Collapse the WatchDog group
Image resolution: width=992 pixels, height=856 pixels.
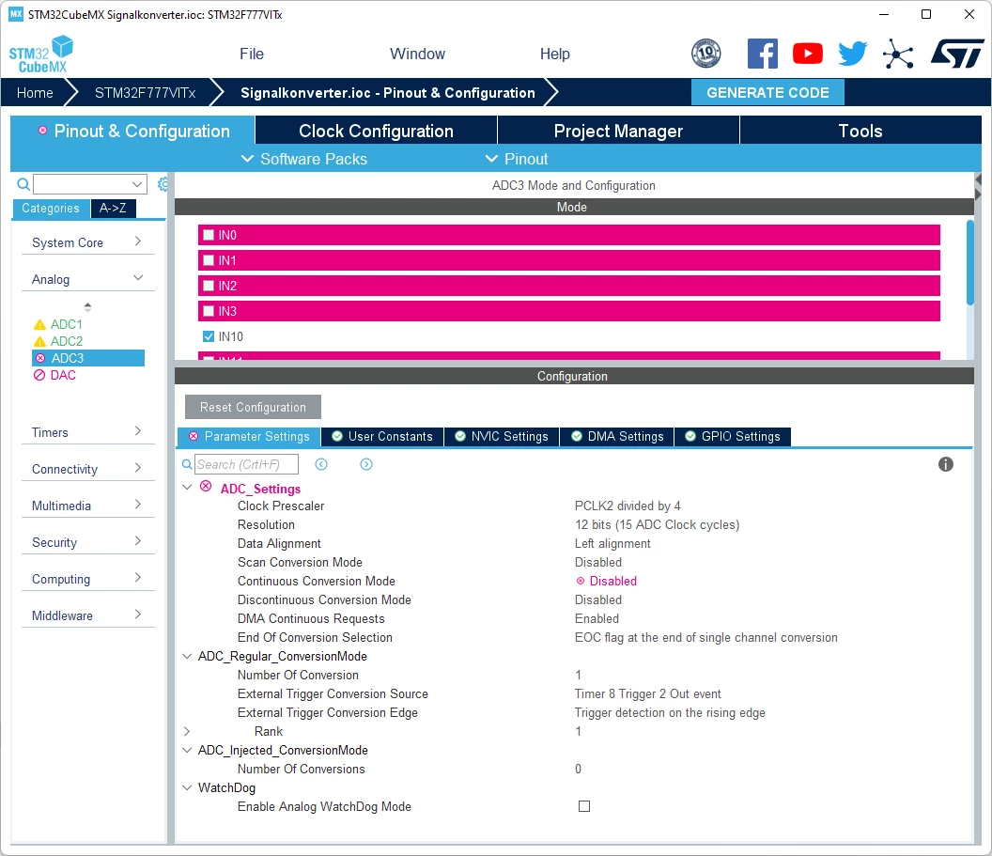point(187,787)
